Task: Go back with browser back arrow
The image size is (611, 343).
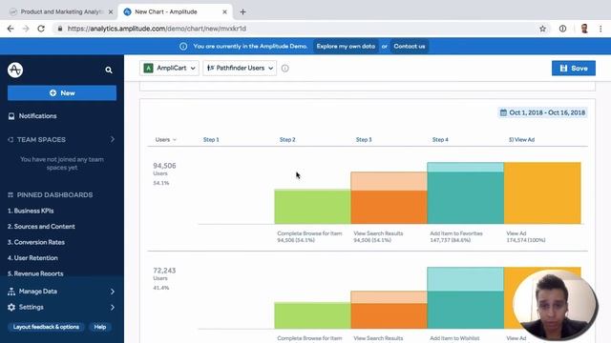Action: 11,29
